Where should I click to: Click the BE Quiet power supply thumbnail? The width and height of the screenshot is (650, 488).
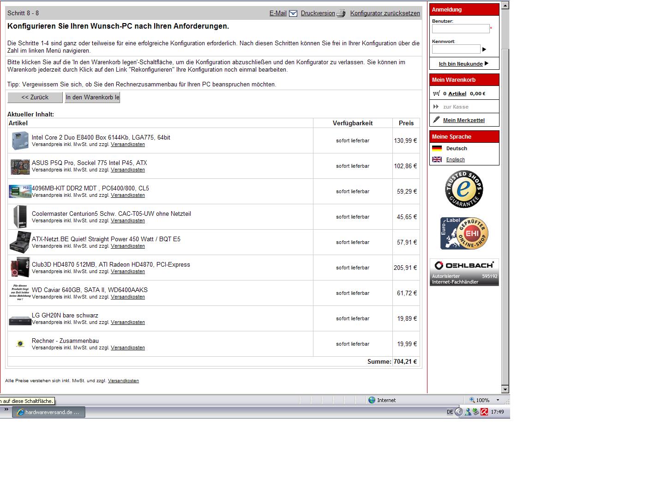20,242
